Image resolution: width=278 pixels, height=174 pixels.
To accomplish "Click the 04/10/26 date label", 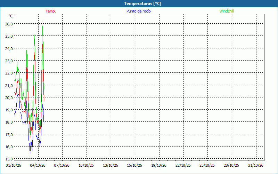I will click(x=38, y=165).
